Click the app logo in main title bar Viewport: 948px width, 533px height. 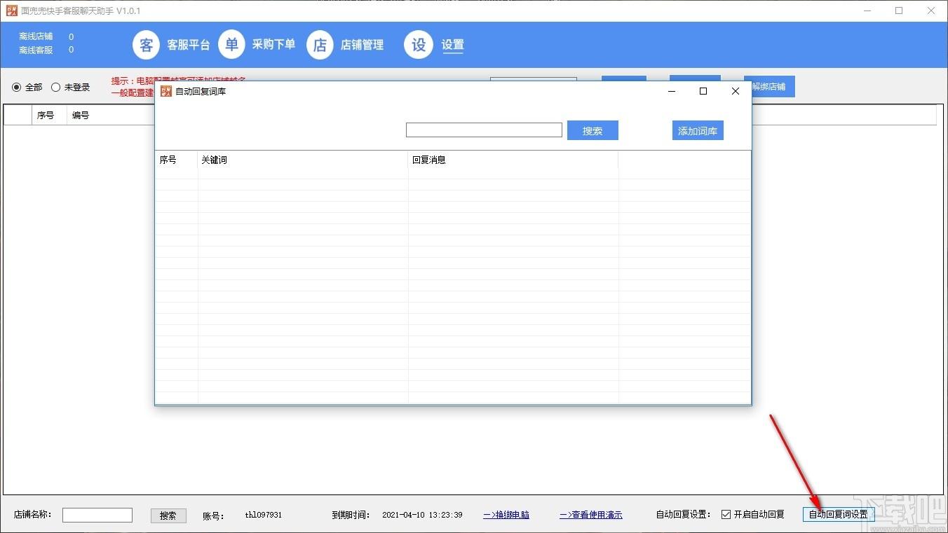[x=11, y=11]
